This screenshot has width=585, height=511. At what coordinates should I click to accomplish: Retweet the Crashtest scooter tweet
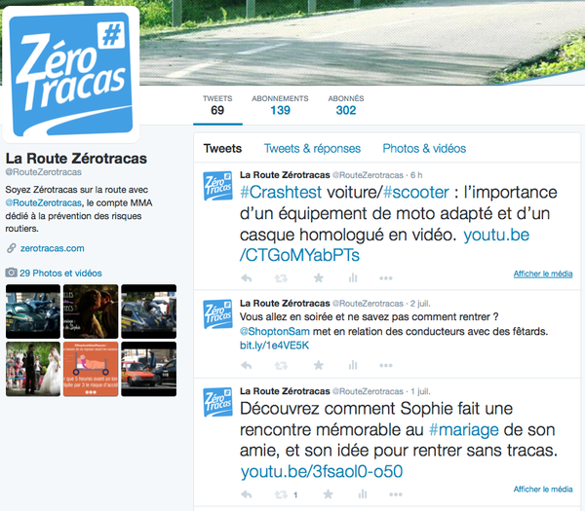coord(281,277)
